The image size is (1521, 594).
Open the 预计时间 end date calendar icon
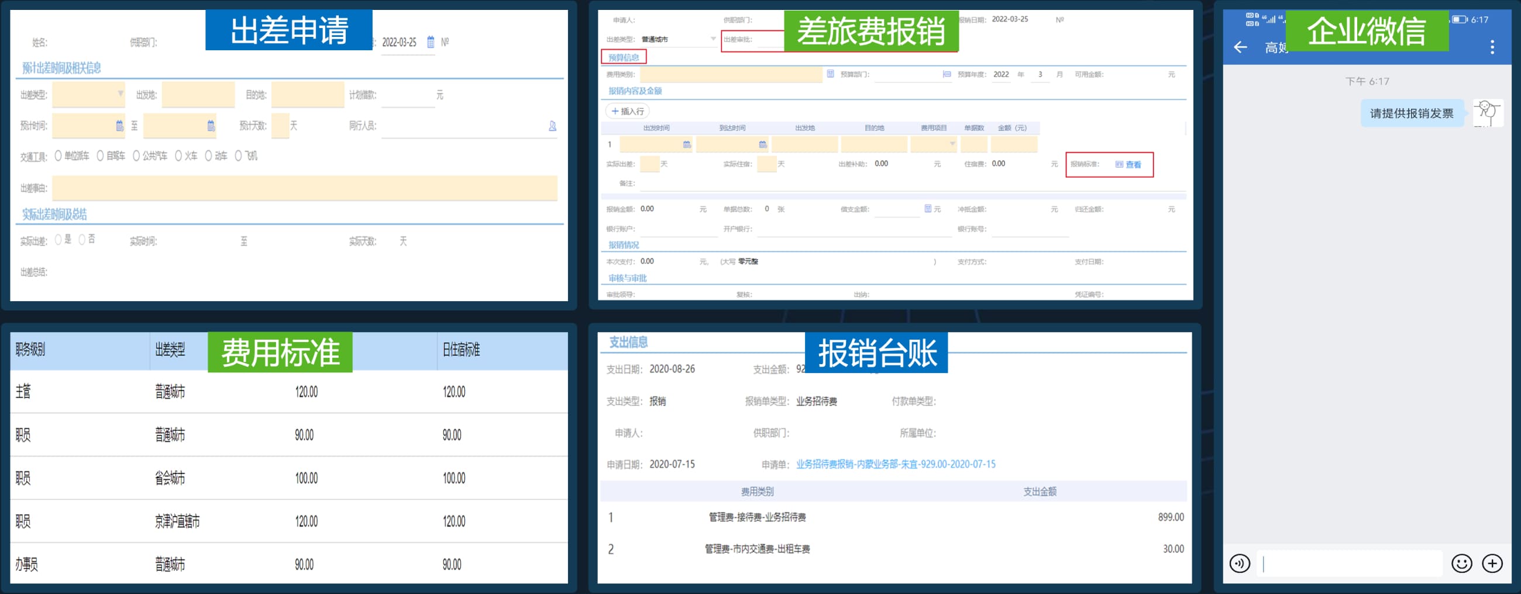tap(211, 126)
